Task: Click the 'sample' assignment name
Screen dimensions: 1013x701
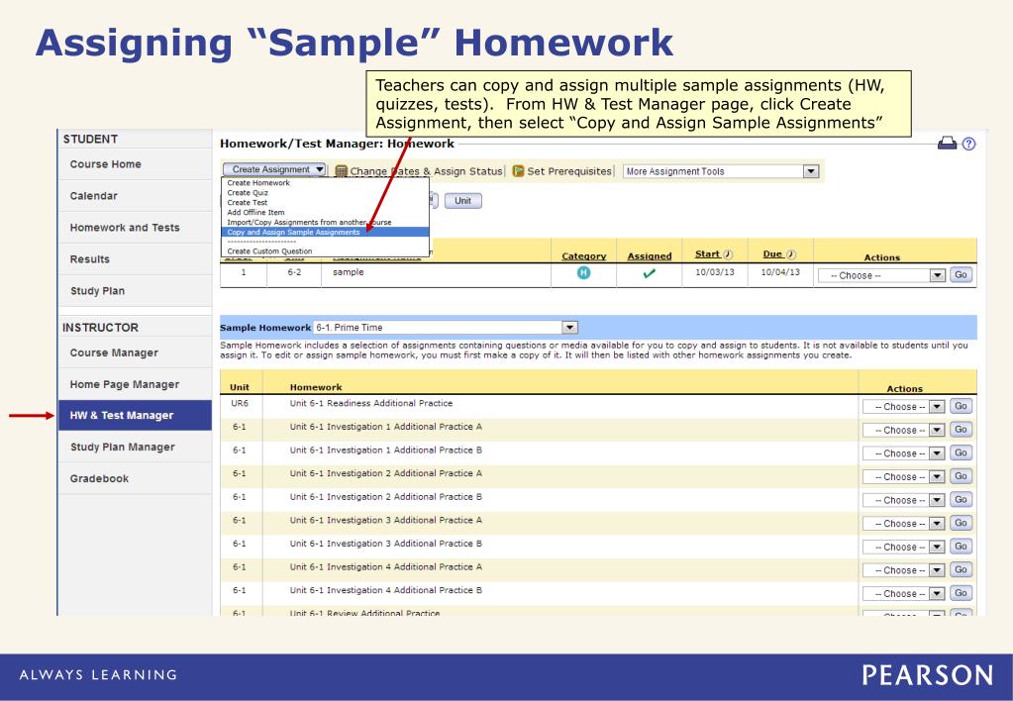Action: coord(349,272)
